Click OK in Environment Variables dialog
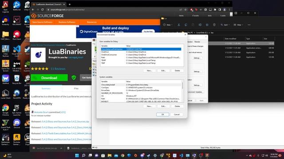284x159 pixels. 162,114
